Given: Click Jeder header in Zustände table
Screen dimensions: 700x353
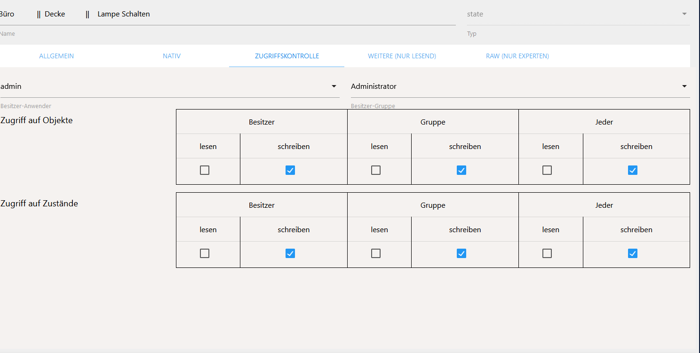Looking at the screenshot, I should tap(604, 205).
